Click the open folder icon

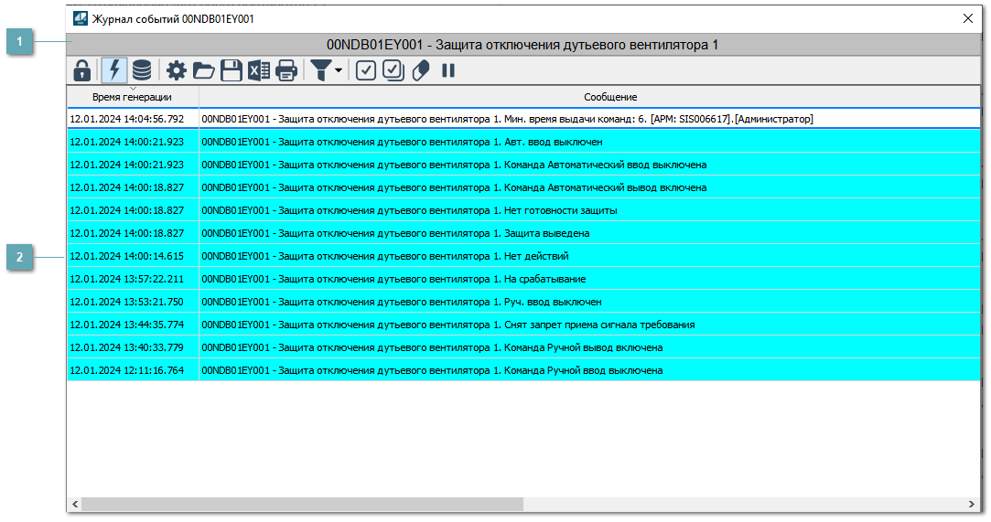(x=203, y=70)
